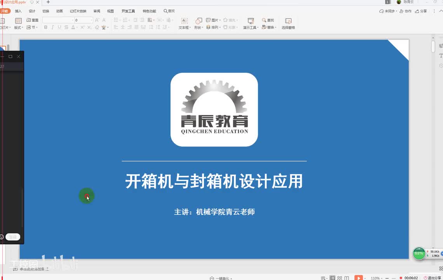The image size is (443, 280).
Task: Open the 未同步 sync status menu
Action: (x=388, y=11)
